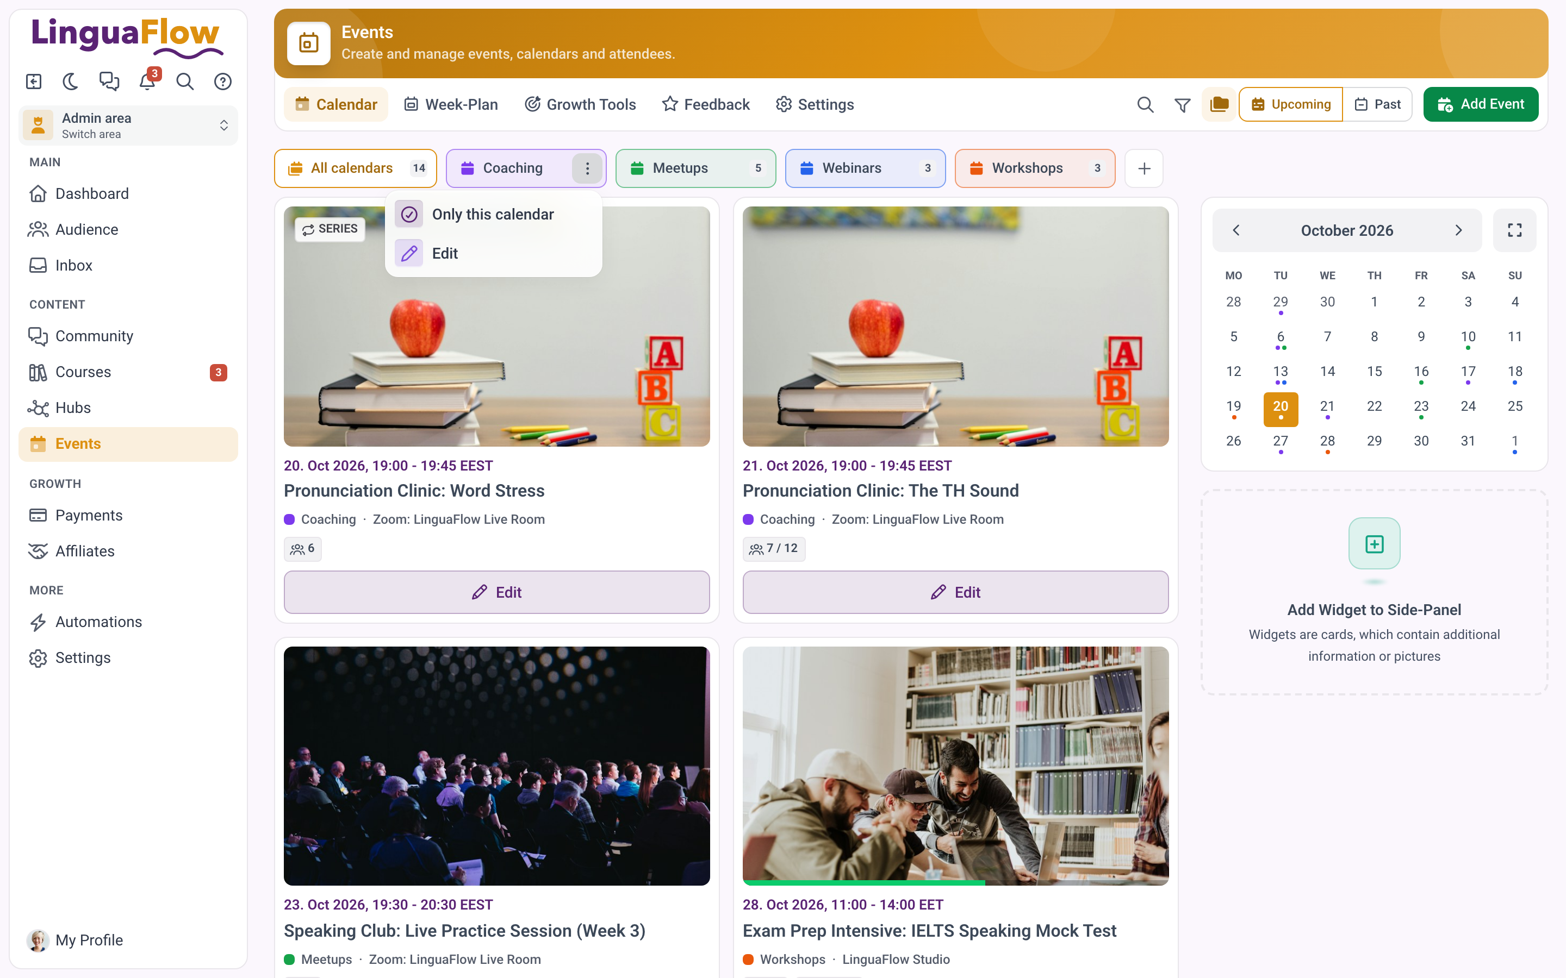1566x978 pixels.
Task: Open the Week-Plan tab
Action: tap(451, 104)
